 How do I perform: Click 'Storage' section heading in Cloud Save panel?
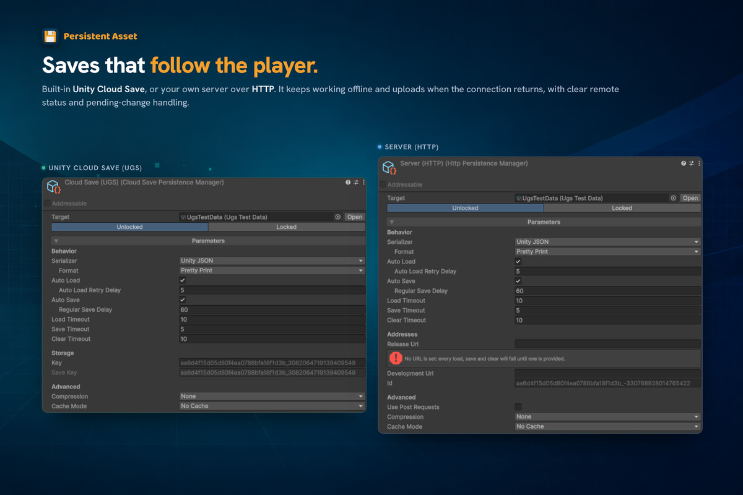pyautogui.click(x=63, y=353)
